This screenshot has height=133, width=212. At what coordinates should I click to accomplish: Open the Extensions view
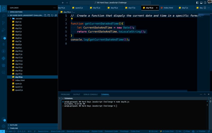[x=3, y=37]
